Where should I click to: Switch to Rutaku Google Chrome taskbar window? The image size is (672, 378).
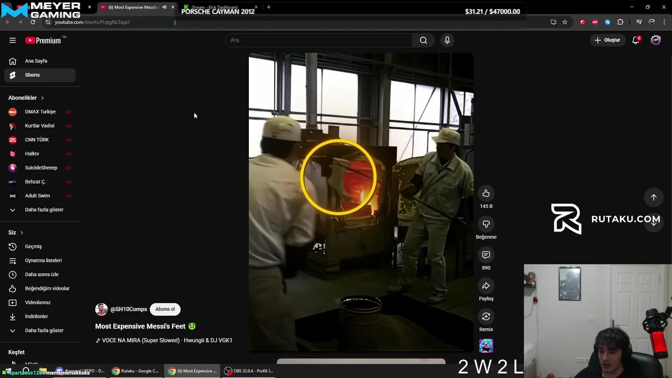click(x=135, y=371)
